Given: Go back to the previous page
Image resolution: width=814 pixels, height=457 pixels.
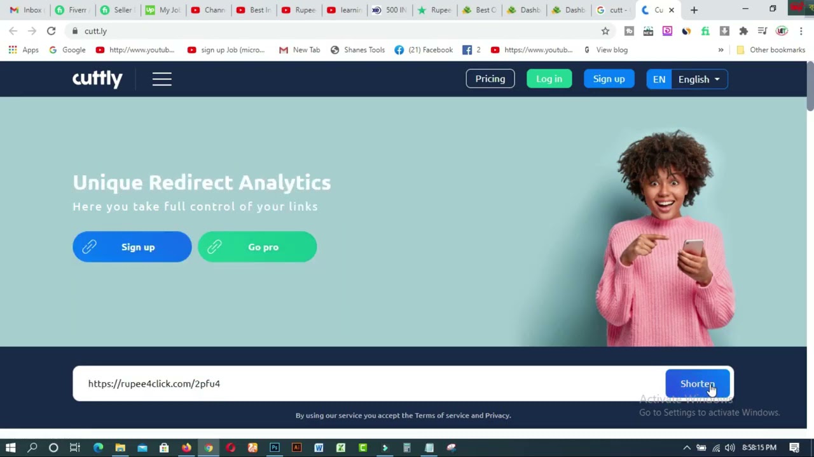Looking at the screenshot, I should (x=13, y=30).
